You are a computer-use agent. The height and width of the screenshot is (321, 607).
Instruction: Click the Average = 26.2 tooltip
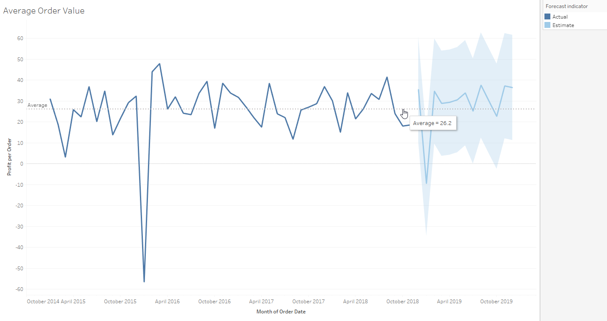433,123
